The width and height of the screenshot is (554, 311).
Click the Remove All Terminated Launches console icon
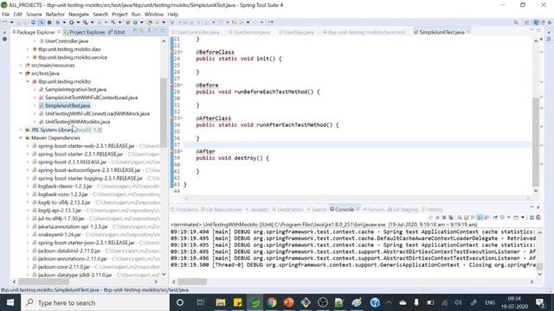tap(451, 218)
